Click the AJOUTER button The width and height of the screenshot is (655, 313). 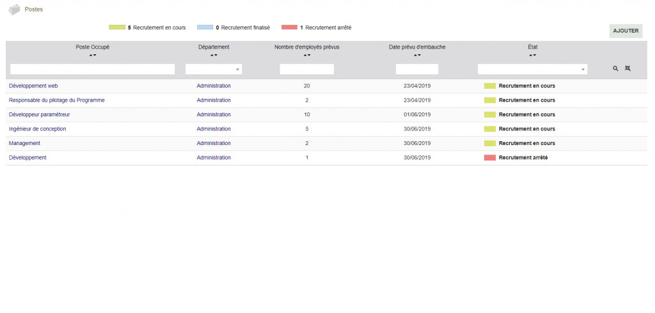626,31
